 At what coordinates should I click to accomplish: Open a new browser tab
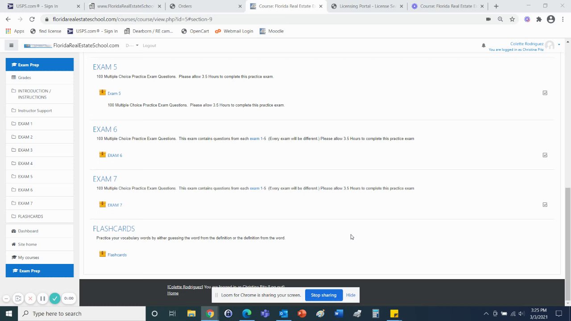(x=496, y=6)
